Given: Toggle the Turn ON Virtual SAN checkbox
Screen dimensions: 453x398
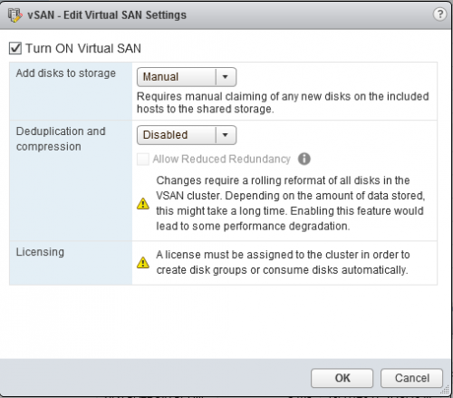Looking at the screenshot, I should (15, 48).
